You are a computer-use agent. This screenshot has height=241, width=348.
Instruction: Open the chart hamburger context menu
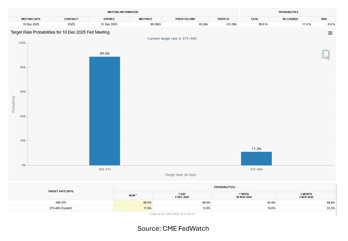330,33
